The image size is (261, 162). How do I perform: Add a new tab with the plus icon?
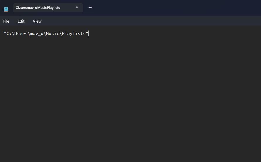[90, 8]
